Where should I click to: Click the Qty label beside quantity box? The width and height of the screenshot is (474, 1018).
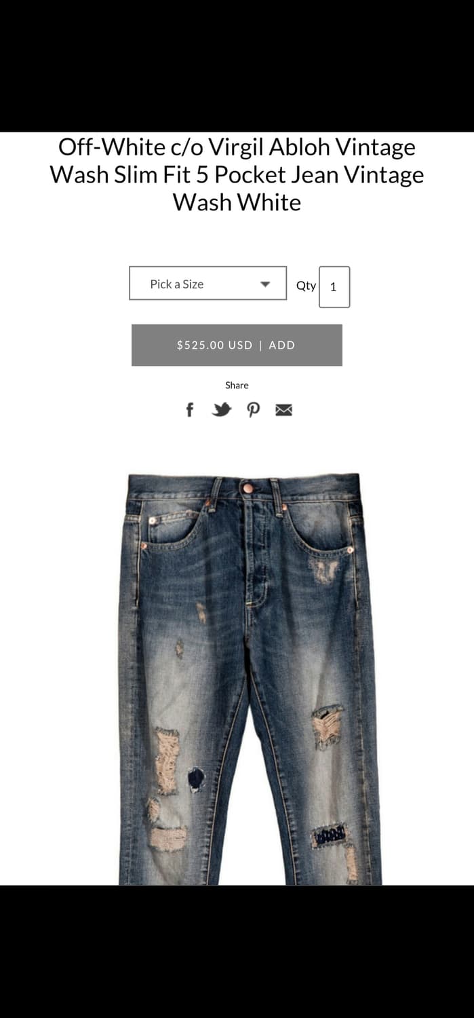(x=306, y=286)
